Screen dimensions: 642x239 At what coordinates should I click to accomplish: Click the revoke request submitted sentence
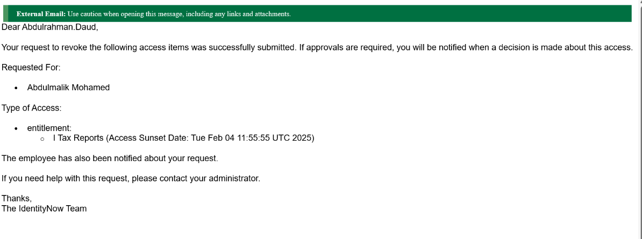[317, 47]
